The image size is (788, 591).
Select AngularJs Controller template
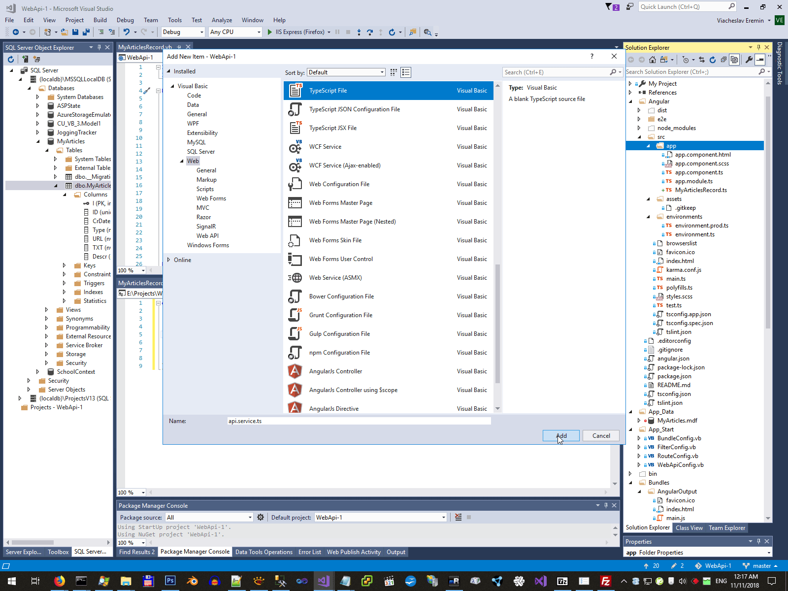[389, 371]
